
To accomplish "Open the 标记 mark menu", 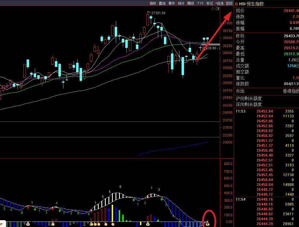I will tap(210, 3).
